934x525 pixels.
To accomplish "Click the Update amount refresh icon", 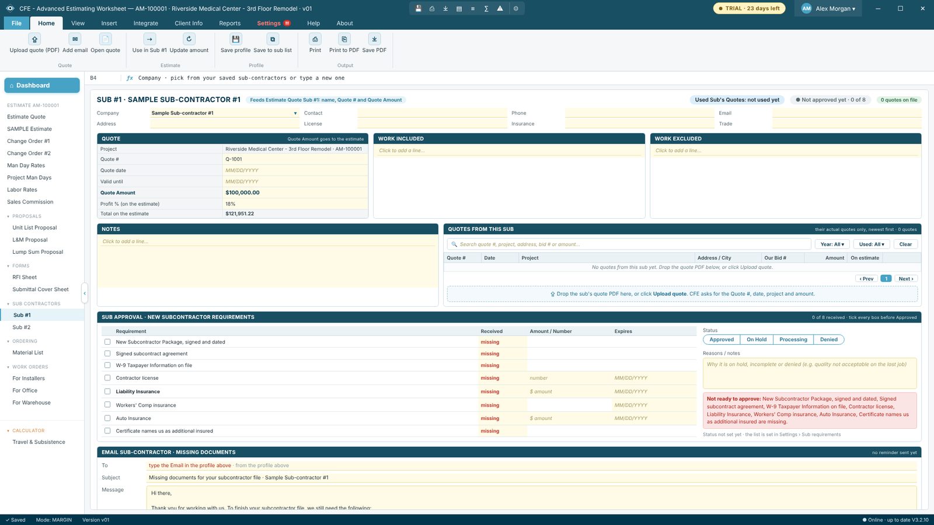I will [189, 39].
